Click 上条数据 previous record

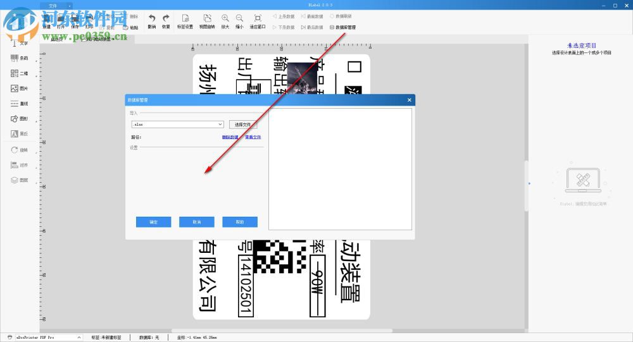click(284, 16)
